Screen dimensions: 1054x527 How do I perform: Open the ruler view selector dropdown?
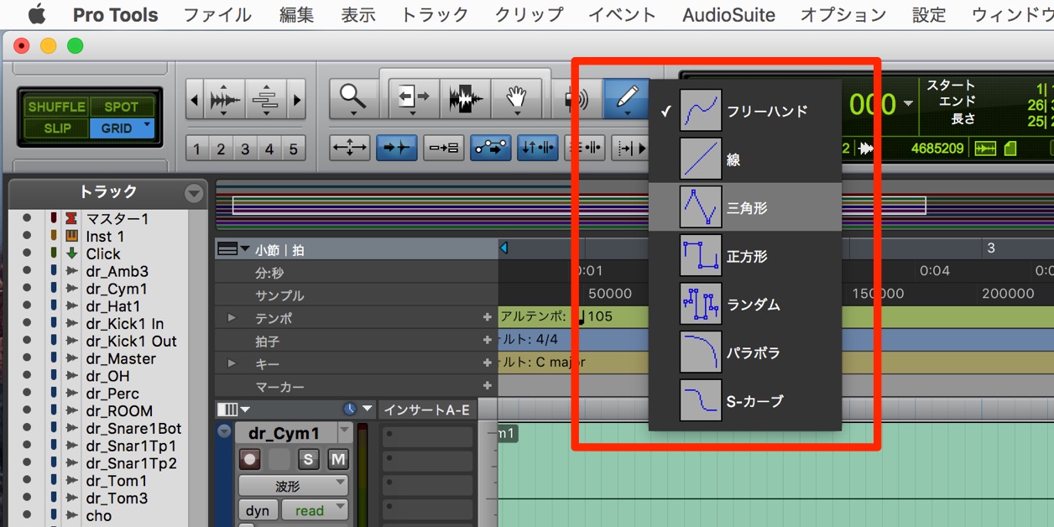point(232,249)
